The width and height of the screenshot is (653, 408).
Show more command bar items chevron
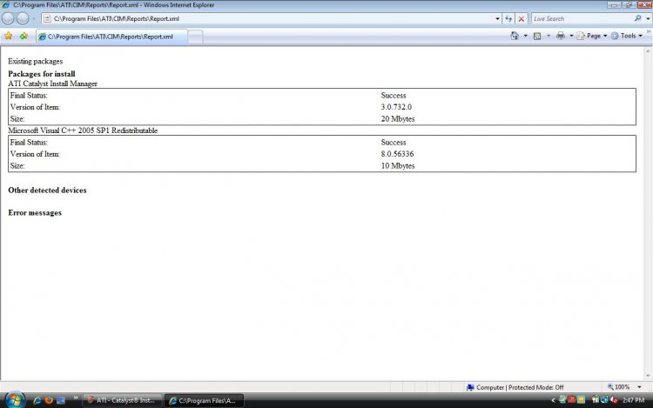649,31
